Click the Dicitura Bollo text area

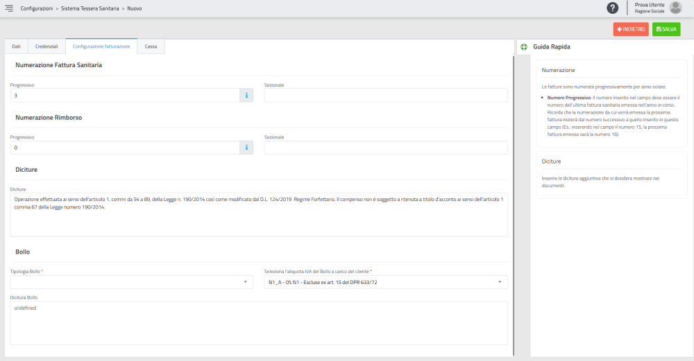[x=258, y=323]
